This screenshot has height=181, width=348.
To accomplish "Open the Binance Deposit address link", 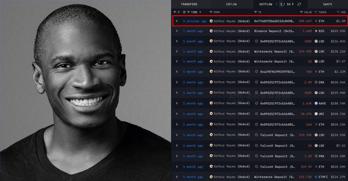I will [x=274, y=31].
